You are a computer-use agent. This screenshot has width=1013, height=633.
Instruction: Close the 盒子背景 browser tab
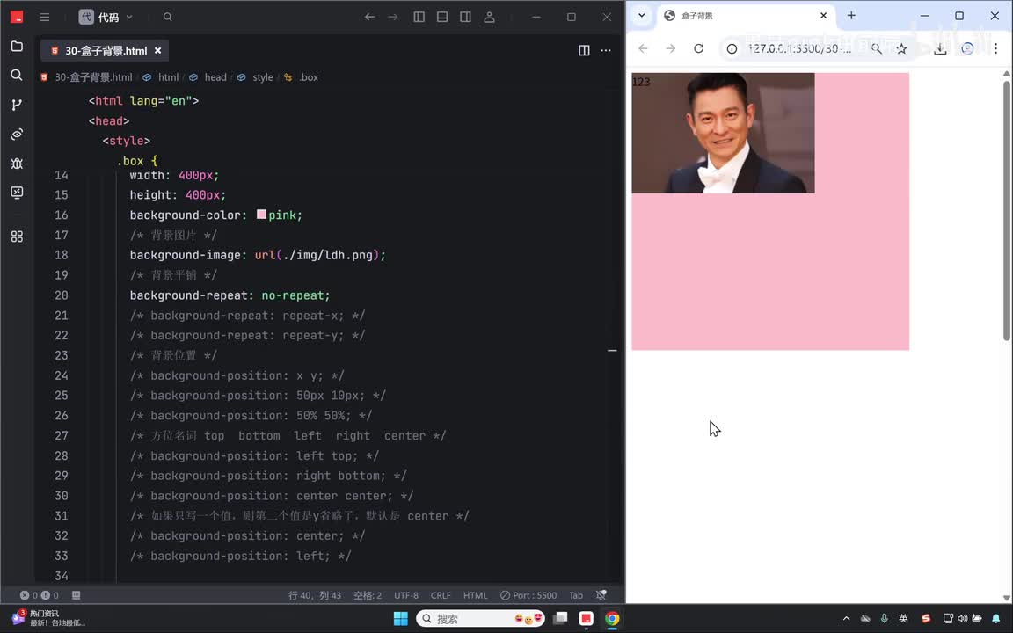point(824,16)
